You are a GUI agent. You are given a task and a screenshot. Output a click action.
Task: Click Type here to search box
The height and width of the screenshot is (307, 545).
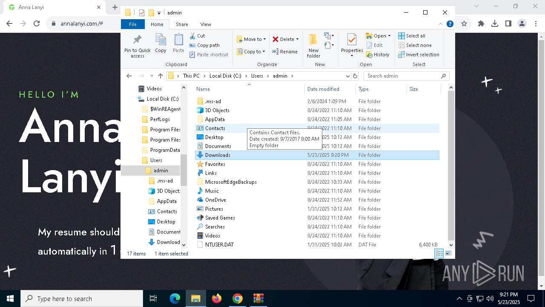(82, 298)
